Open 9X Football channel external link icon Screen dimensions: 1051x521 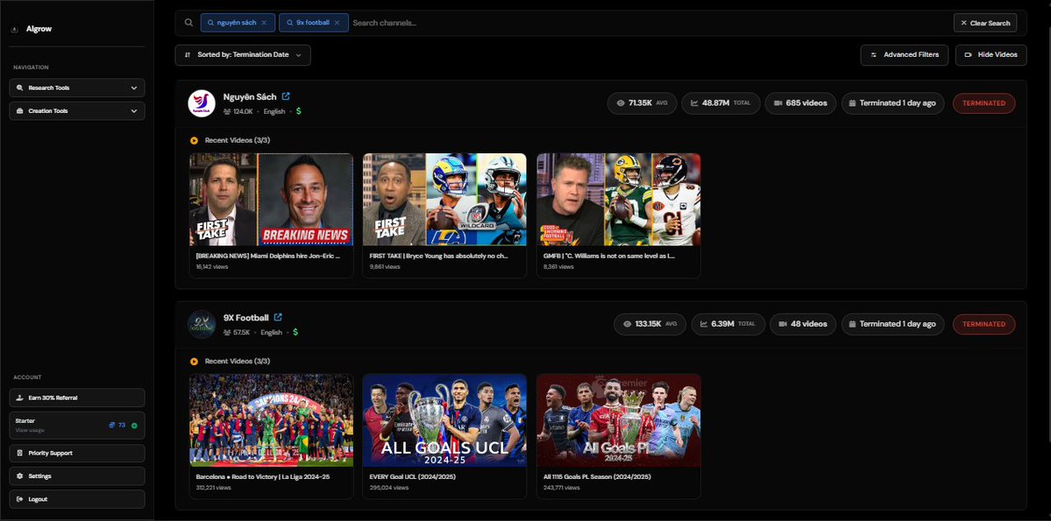[x=278, y=318]
